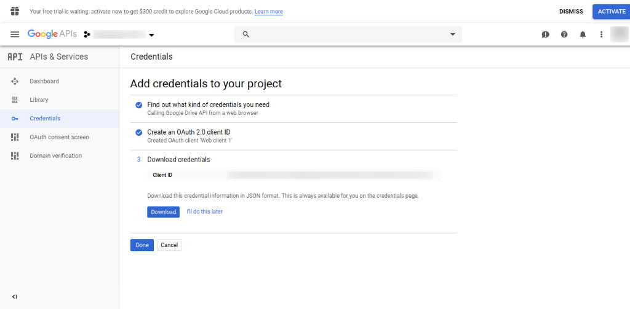Collapse the left sidebar panel
630x309 pixels.
(x=15, y=297)
